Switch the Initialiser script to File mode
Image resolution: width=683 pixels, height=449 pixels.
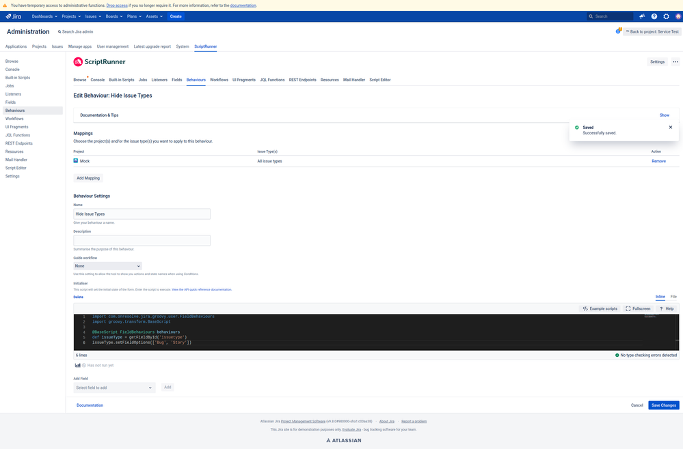click(673, 296)
